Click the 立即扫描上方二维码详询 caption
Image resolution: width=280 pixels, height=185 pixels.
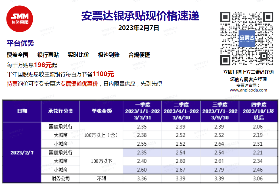(248, 72)
